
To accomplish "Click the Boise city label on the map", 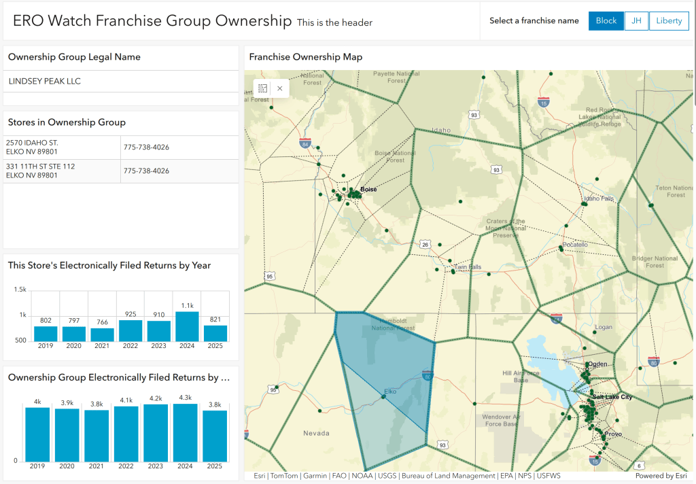I will point(368,189).
